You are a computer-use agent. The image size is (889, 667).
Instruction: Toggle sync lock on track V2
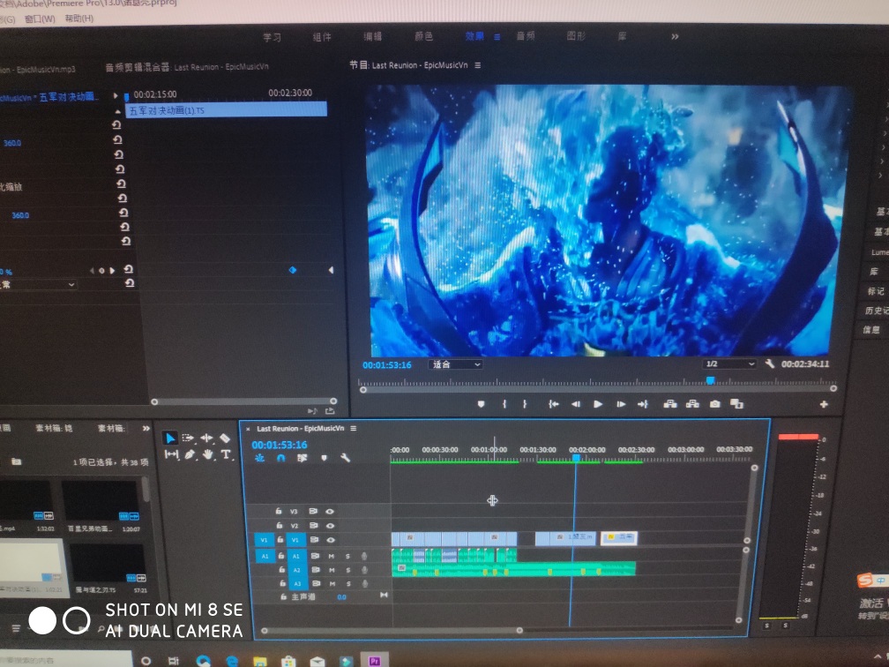point(314,525)
